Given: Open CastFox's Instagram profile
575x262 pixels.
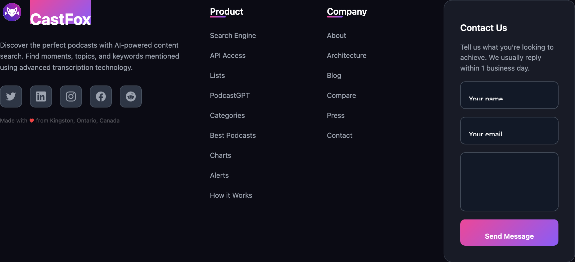Looking at the screenshot, I should click(71, 97).
